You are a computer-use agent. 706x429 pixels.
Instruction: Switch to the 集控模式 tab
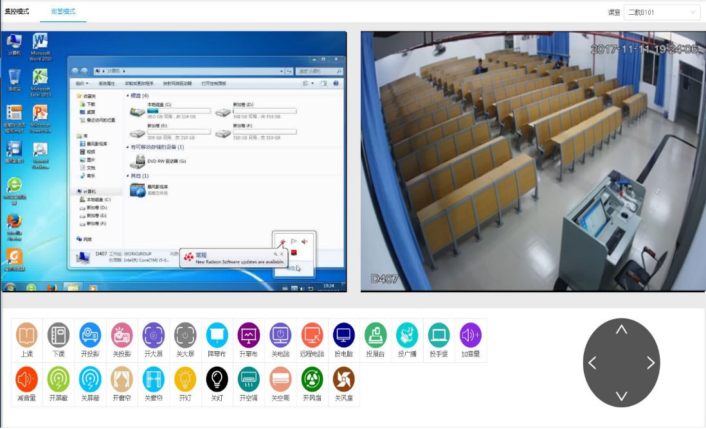17,12
